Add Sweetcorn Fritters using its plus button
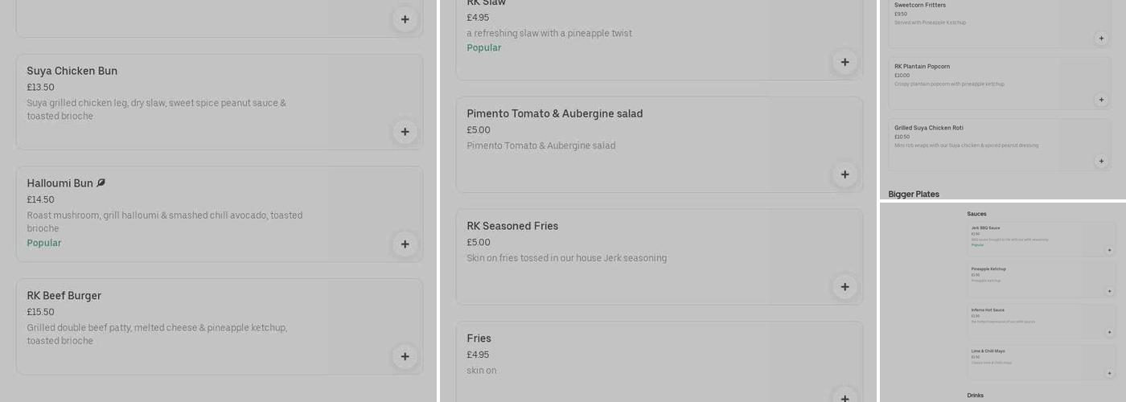This screenshot has height=402, width=1126. coord(1101,39)
